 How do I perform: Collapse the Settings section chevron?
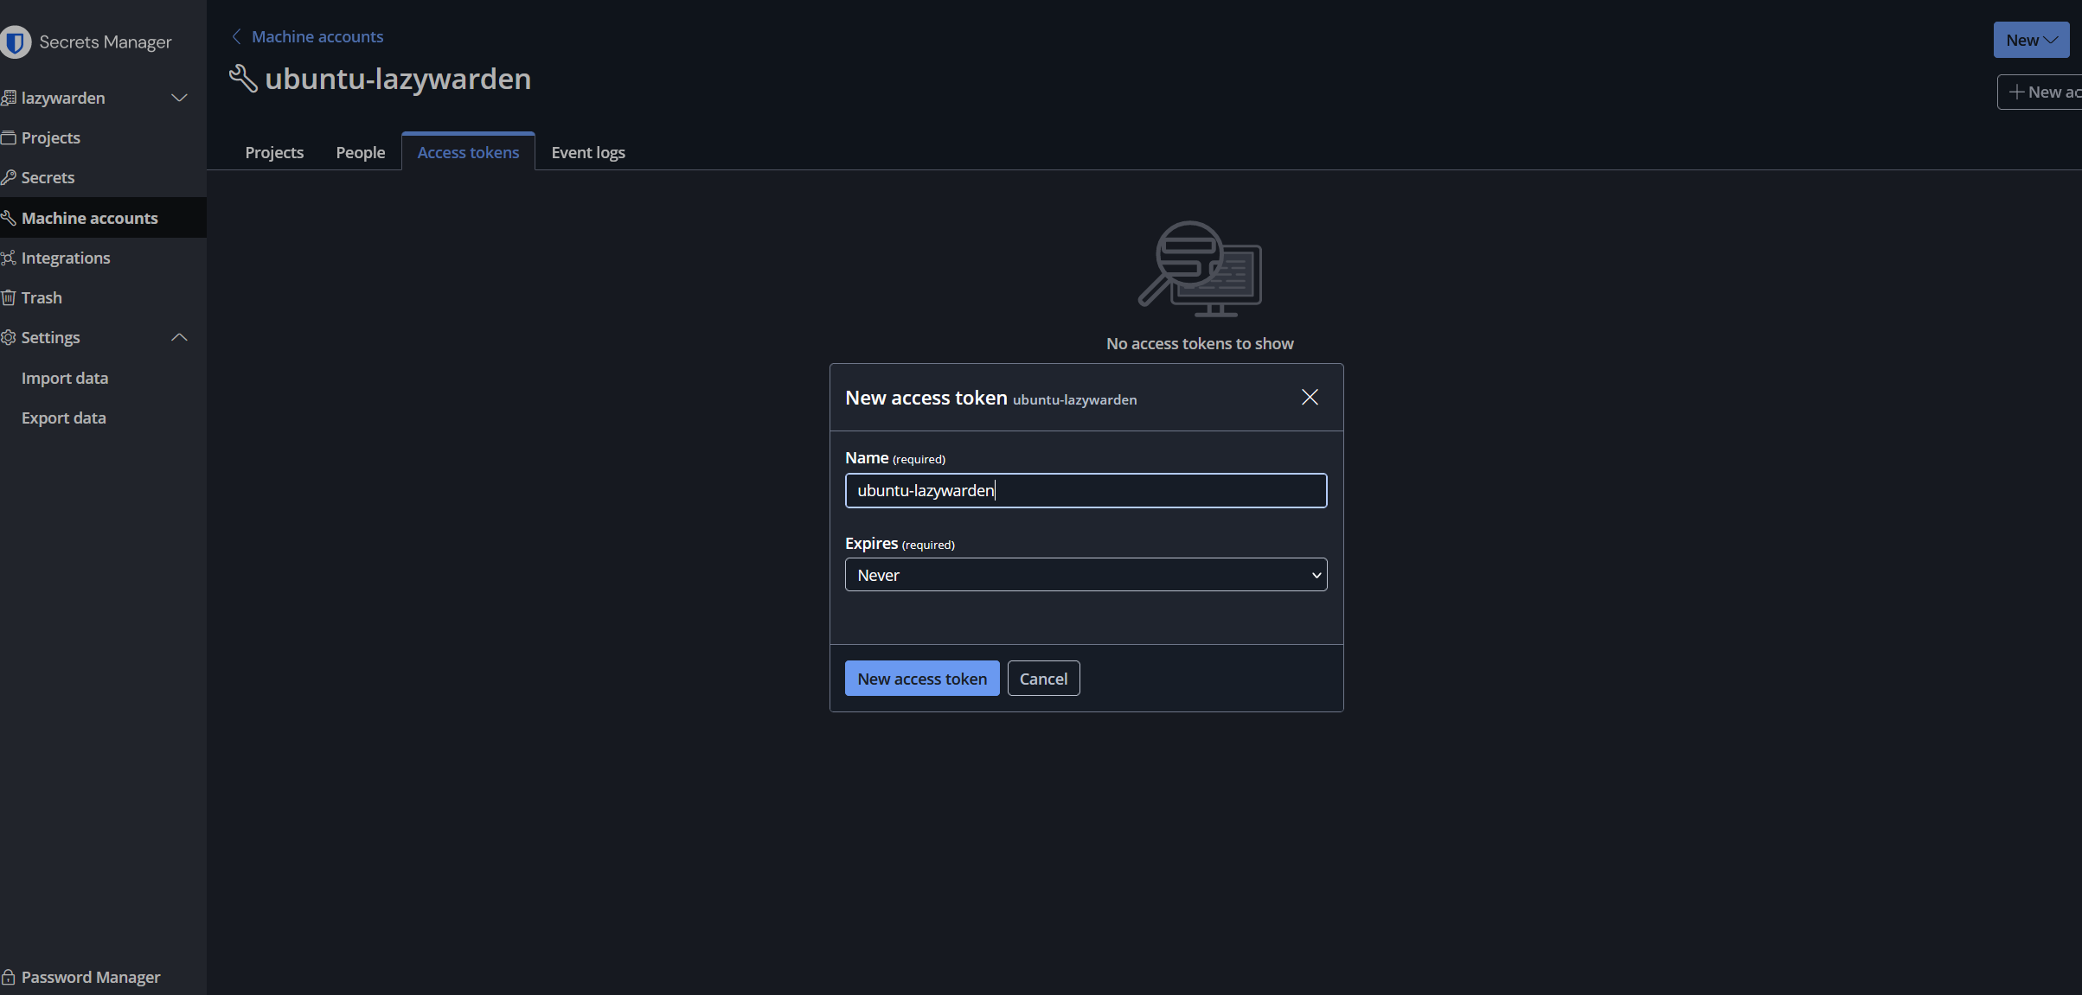click(x=179, y=337)
